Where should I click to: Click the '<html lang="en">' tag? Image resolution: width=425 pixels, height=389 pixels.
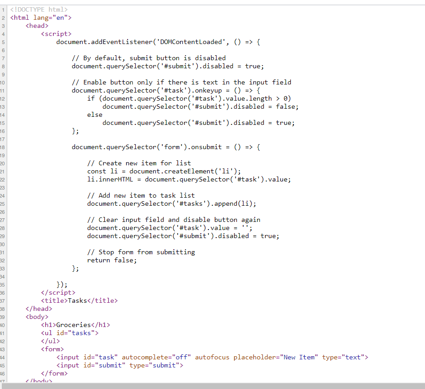pos(41,18)
